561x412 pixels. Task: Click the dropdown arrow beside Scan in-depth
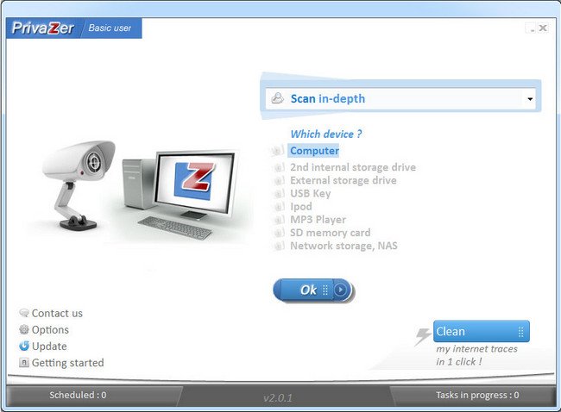(x=530, y=99)
